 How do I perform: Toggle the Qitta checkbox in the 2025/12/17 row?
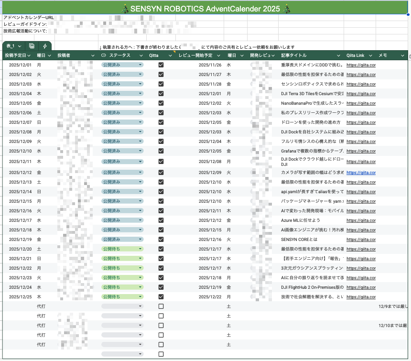pyautogui.click(x=161, y=220)
